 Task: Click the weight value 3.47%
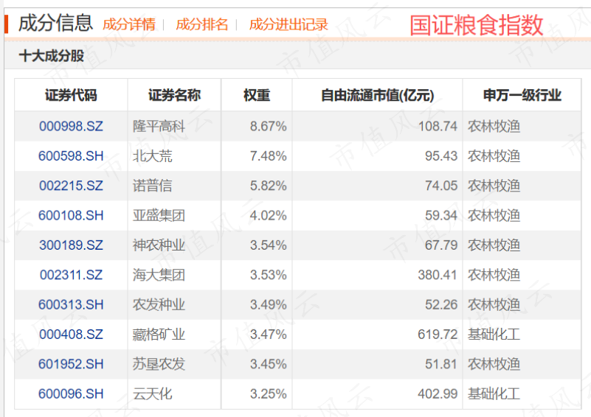point(269,334)
